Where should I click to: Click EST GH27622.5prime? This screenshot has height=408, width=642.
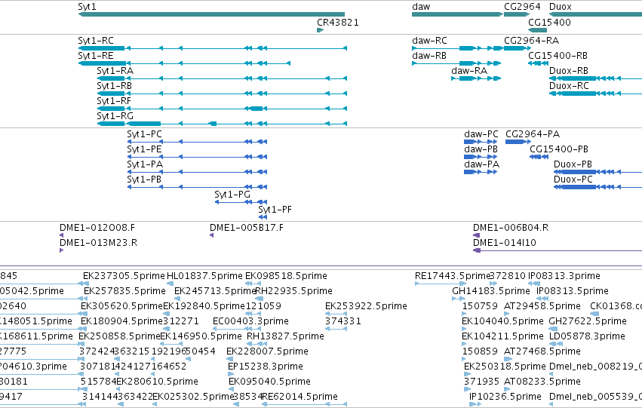coord(588,322)
